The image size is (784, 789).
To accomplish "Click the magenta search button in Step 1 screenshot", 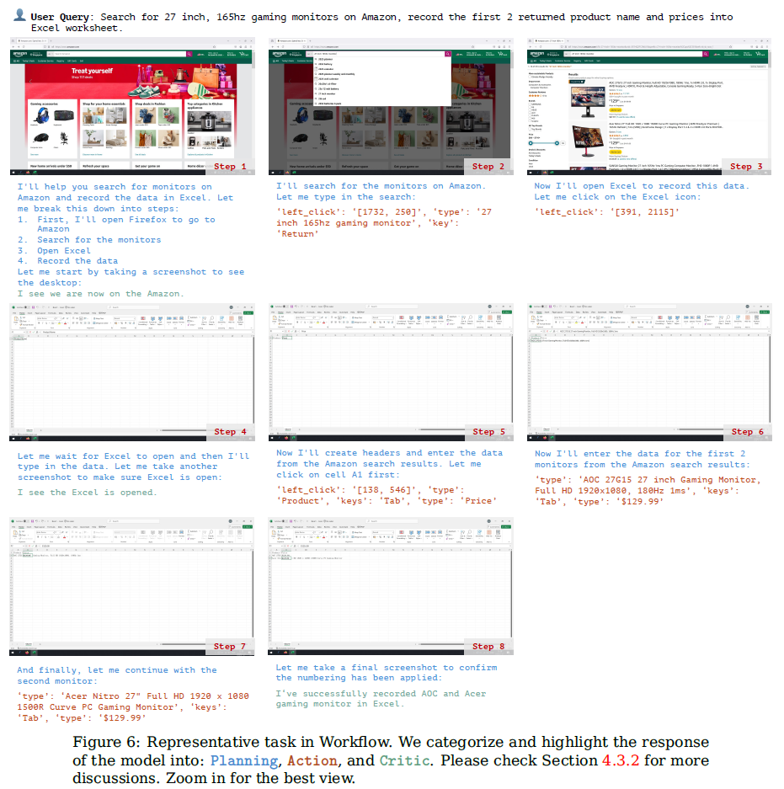I will (x=189, y=54).
